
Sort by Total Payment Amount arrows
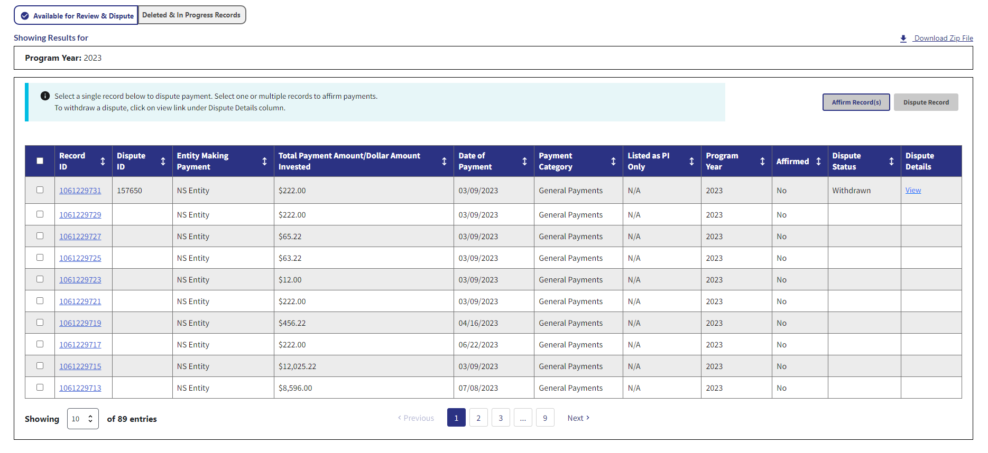[x=444, y=162]
